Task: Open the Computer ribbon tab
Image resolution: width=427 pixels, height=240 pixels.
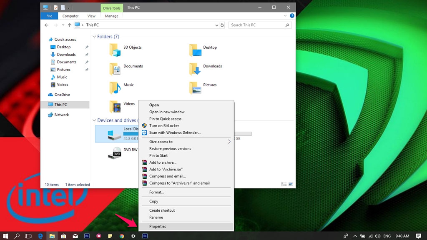Action: (x=70, y=16)
